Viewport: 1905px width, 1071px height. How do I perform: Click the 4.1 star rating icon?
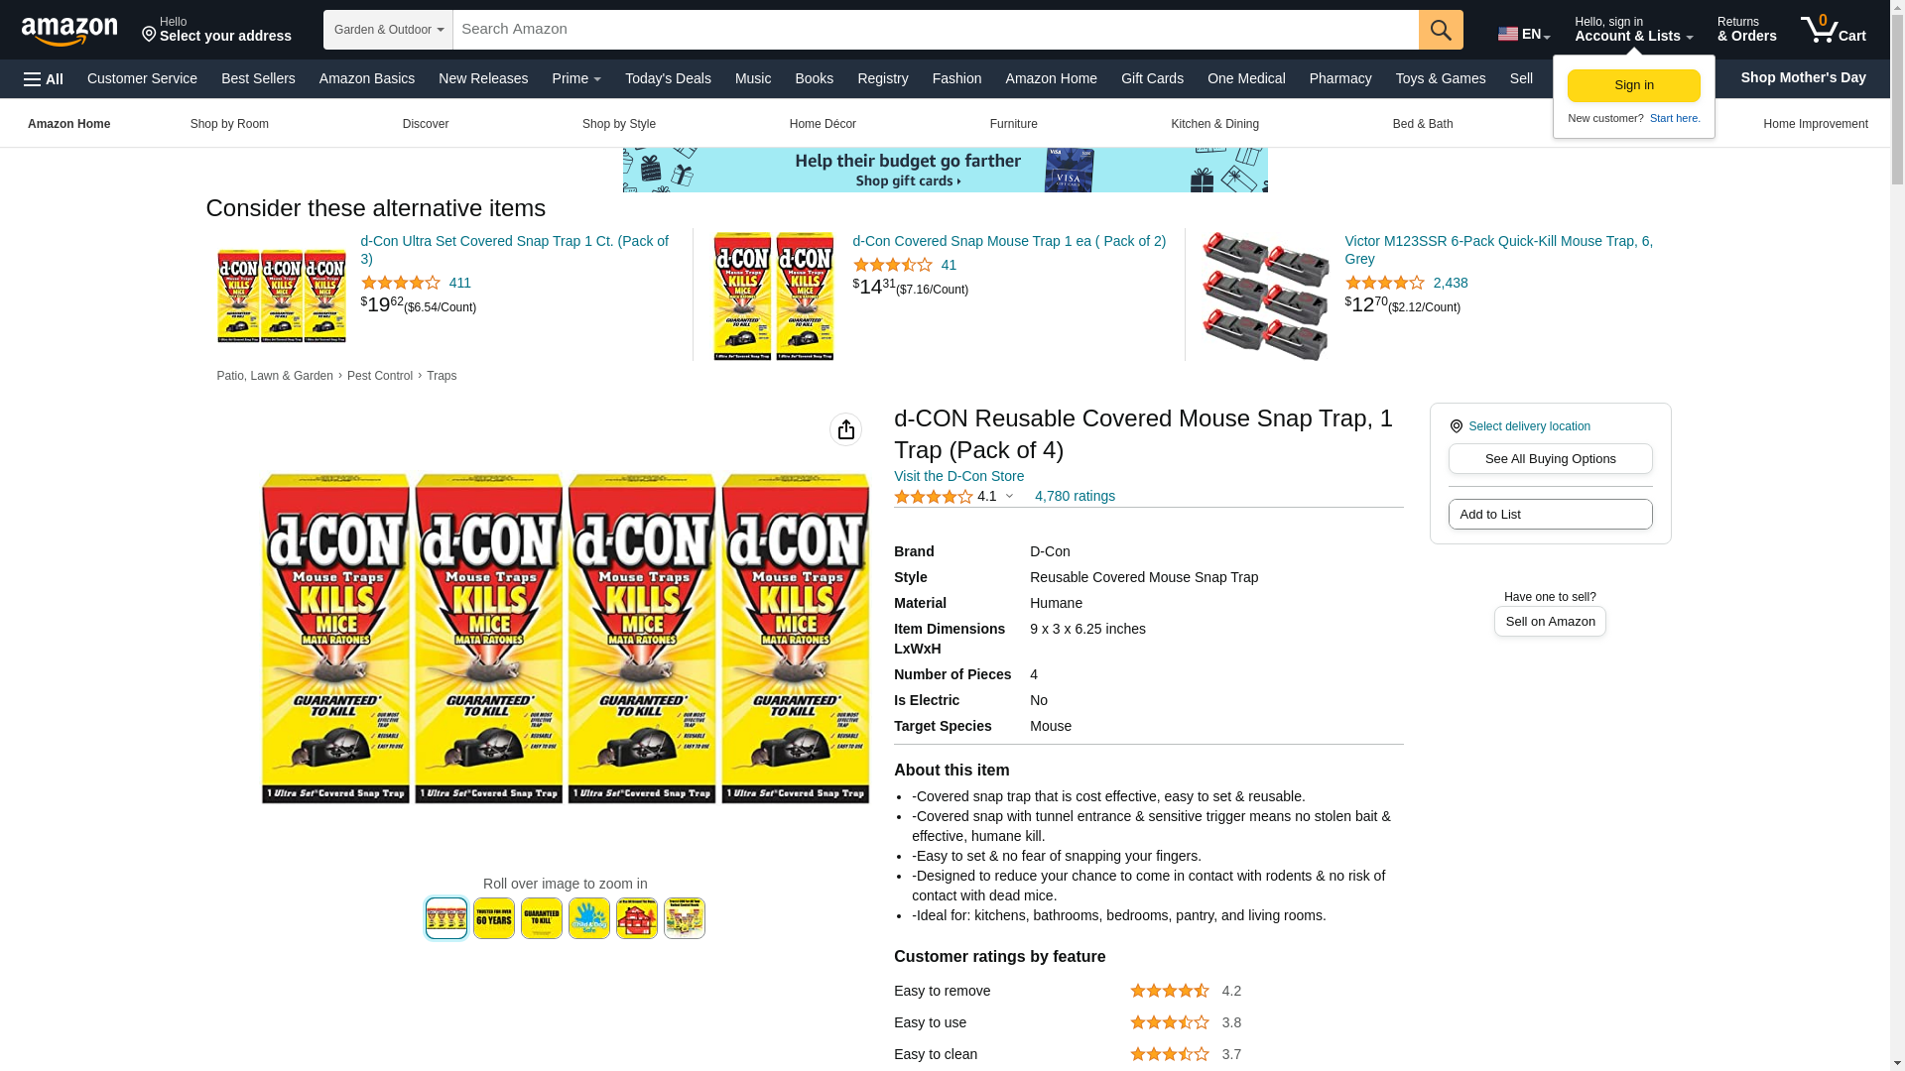click(x=933, y=497)
